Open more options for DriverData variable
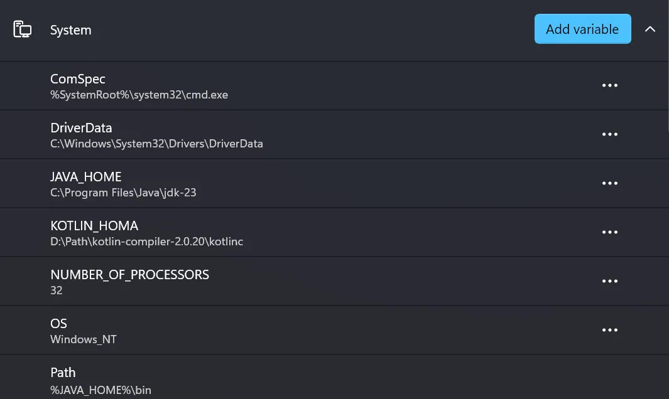This screenshot has height=399, width=669. coord(609,134)
